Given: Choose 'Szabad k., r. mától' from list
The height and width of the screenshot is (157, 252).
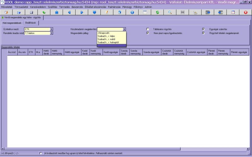Looking at the screenshot, I should pos(106,39).
